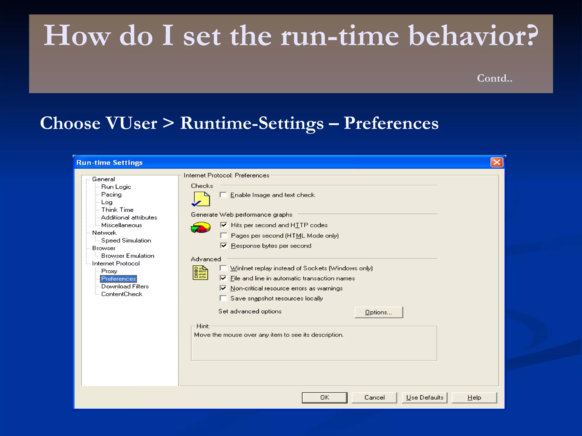Restore settings with Use Defaults
This screenshot has width=582, height=436.
pyautogui.click(x=425, y=398)
